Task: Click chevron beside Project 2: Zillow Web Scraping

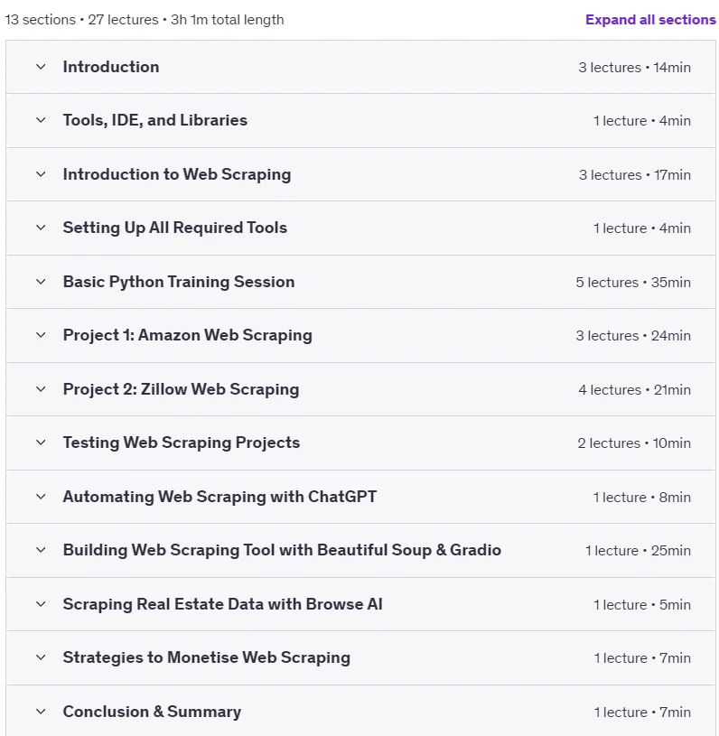Action: pyautogui.click(x=41, y=389)
